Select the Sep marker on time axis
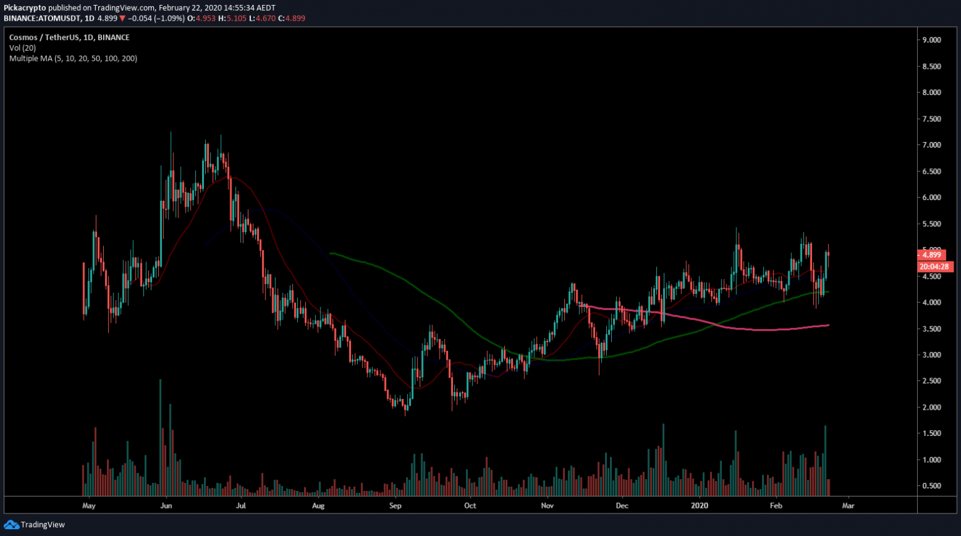Viewport: 961px width, 536px height. (x=395, y=506)
